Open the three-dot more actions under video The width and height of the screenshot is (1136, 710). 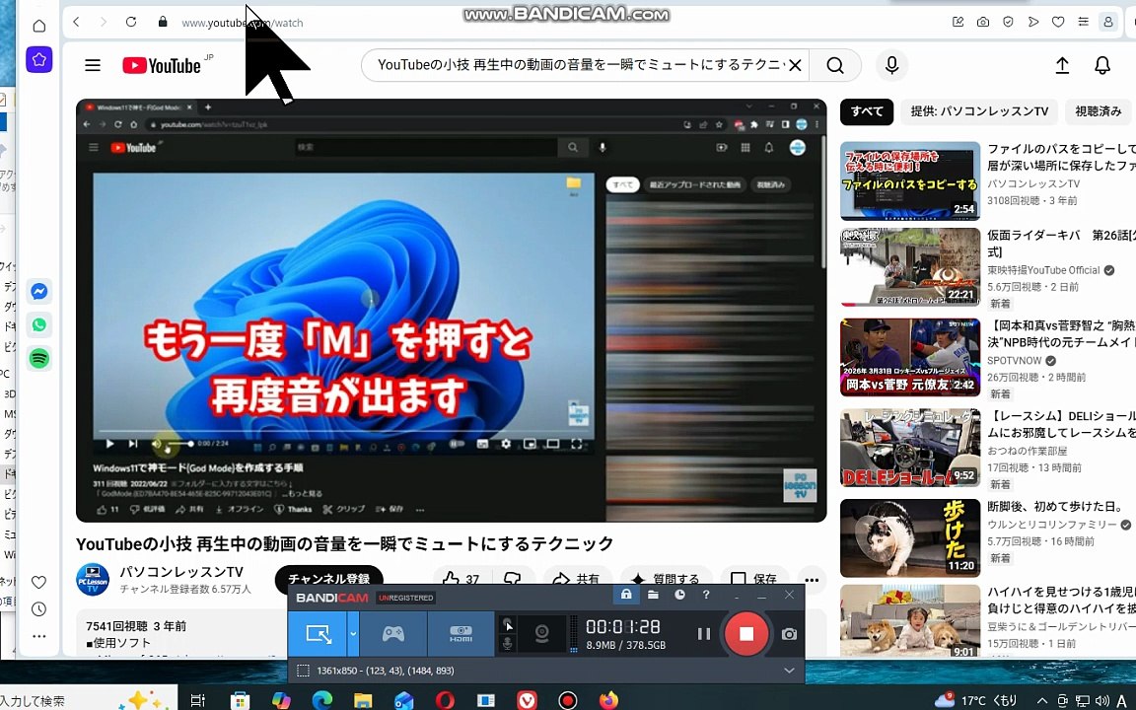[812, 579]
